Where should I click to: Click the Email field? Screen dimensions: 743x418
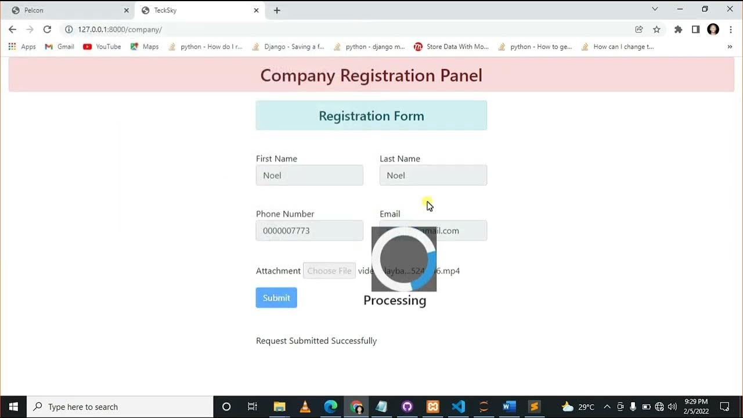[433, 230]
